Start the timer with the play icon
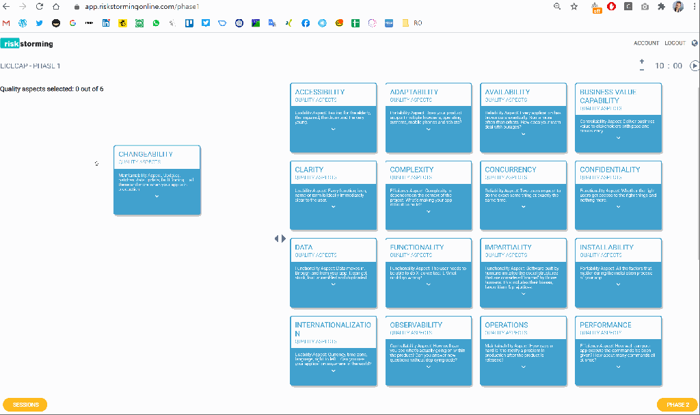This screenshot has height=415, width=700. coord(695,66)
